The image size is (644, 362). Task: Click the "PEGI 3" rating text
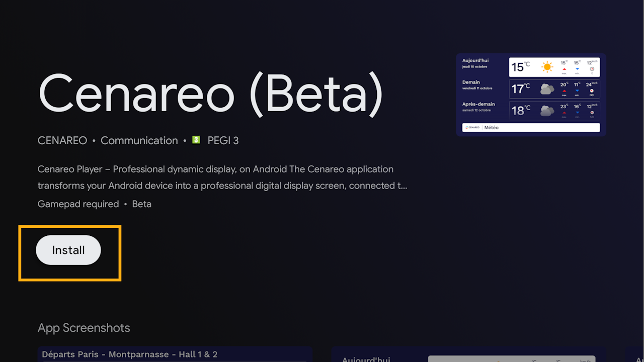pos(223,141)
